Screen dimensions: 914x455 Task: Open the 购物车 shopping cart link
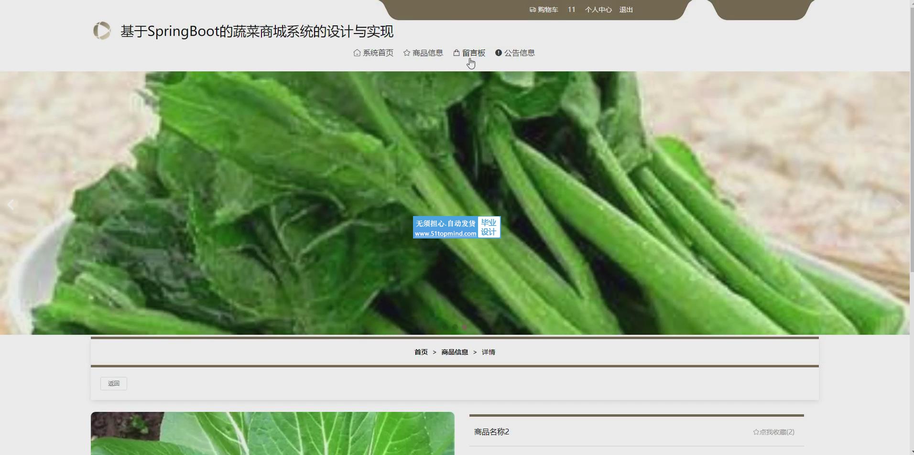pyautogui.click(x=544, y=10)
